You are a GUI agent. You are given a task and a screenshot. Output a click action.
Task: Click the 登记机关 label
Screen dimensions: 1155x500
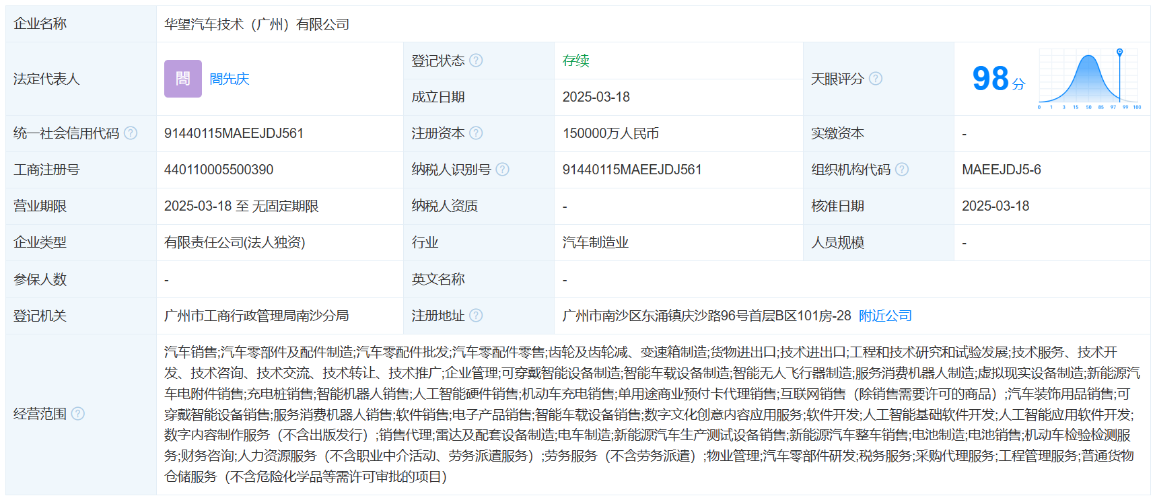(x=40, y=316)
